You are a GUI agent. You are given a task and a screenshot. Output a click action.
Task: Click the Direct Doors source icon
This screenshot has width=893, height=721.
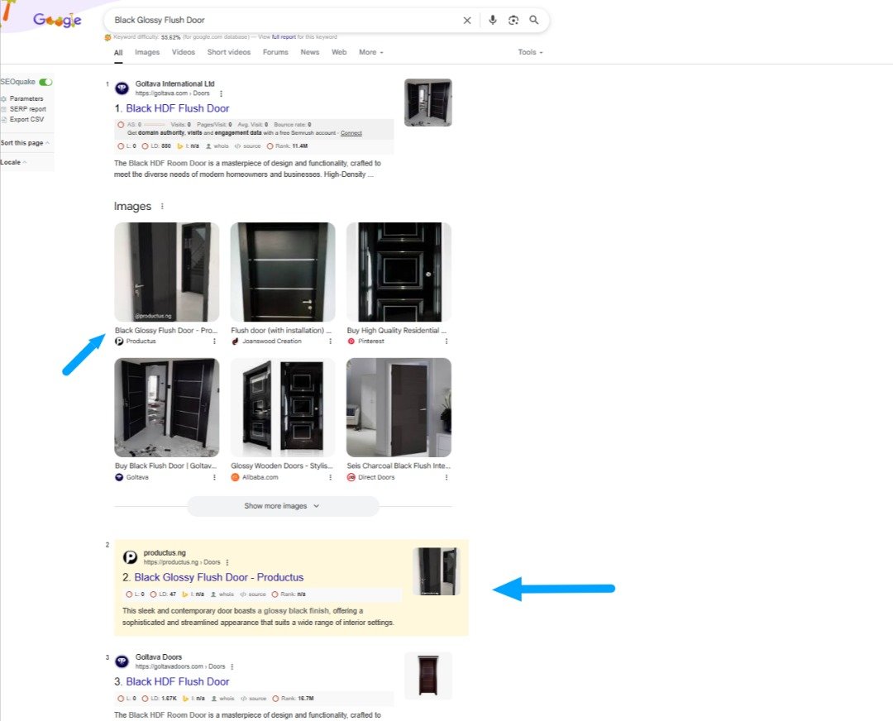351,477
